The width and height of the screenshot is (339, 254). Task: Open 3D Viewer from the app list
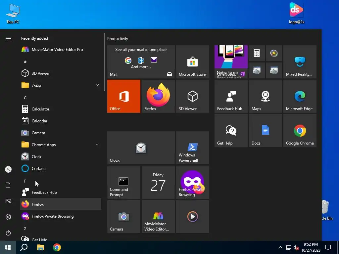pos(61,73)
